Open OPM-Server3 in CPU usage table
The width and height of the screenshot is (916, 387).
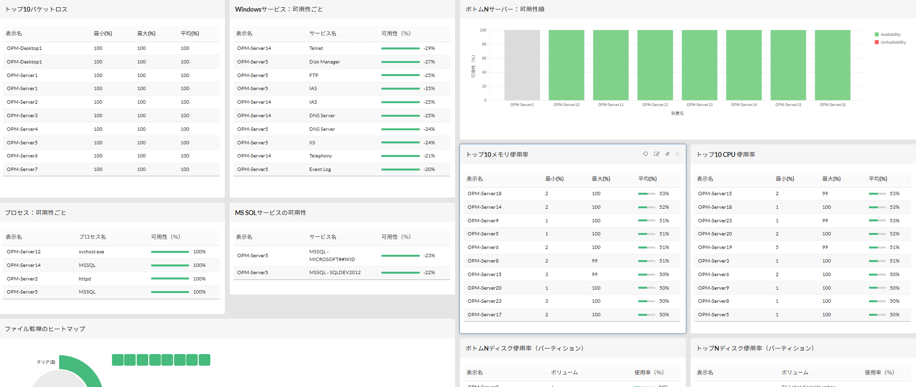pyautogui.click(x=713, y=261)
